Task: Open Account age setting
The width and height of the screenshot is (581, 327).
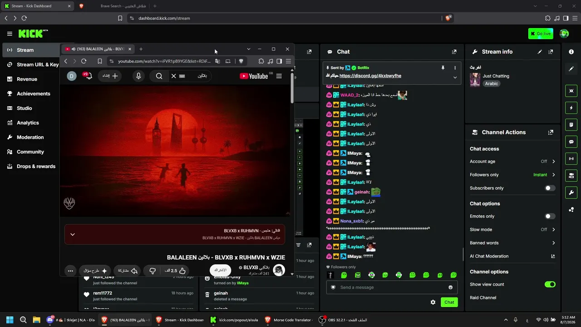Action: tap(512, 161)
